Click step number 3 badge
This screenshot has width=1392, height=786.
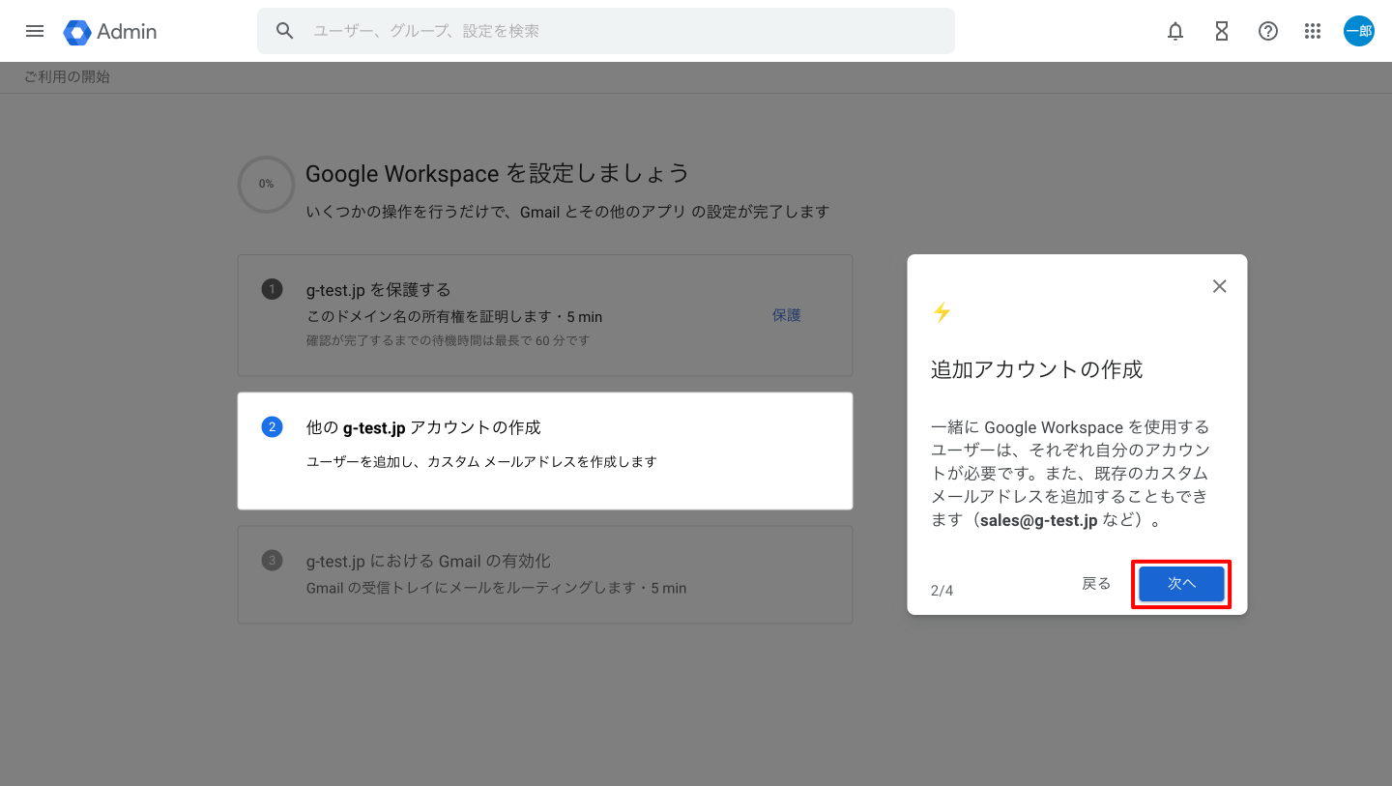pyautogui.click(x=272, y=560)
